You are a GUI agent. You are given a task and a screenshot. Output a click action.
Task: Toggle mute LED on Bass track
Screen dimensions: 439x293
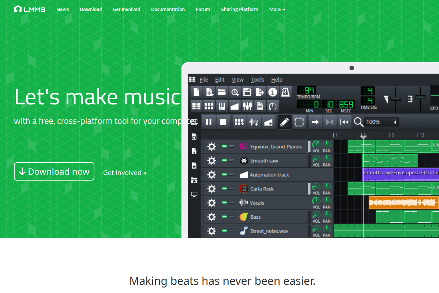[225, 217]
